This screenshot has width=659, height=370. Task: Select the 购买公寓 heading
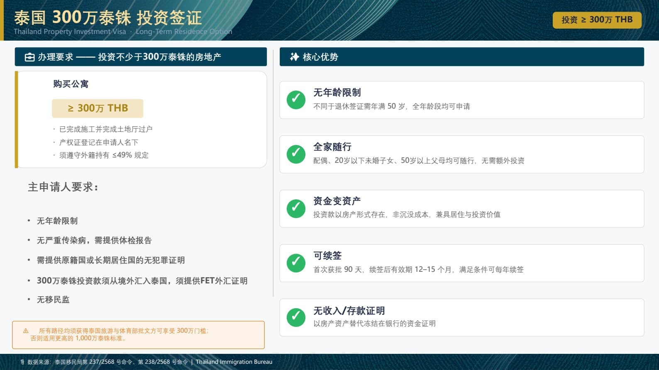(x=71, y=84)
